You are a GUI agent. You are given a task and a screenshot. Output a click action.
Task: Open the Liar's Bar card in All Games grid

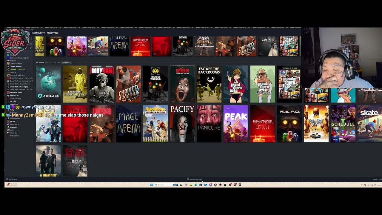[x=102, y=124]
